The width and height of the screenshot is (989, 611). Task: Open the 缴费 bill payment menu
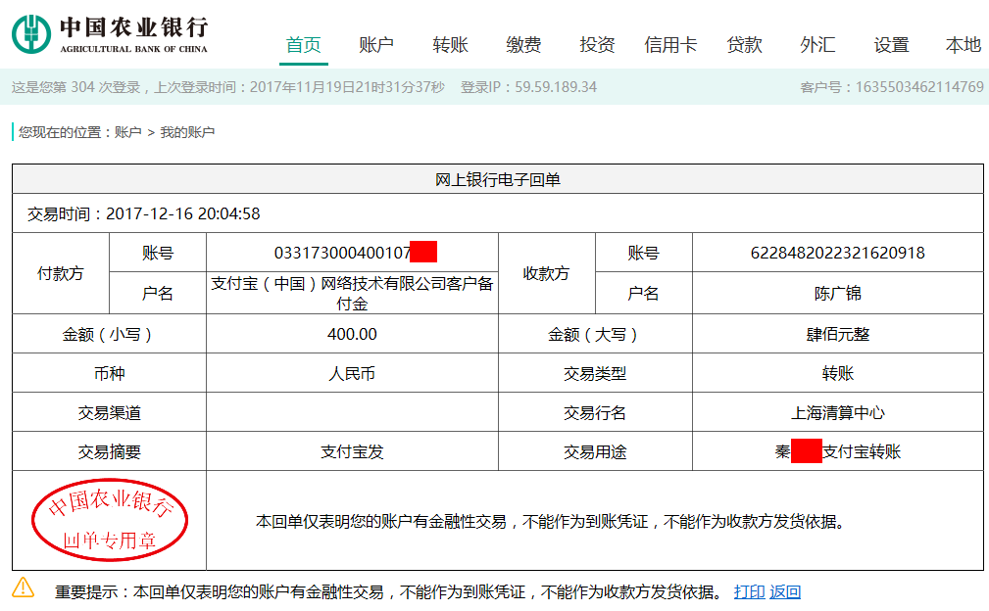point(521,43)
